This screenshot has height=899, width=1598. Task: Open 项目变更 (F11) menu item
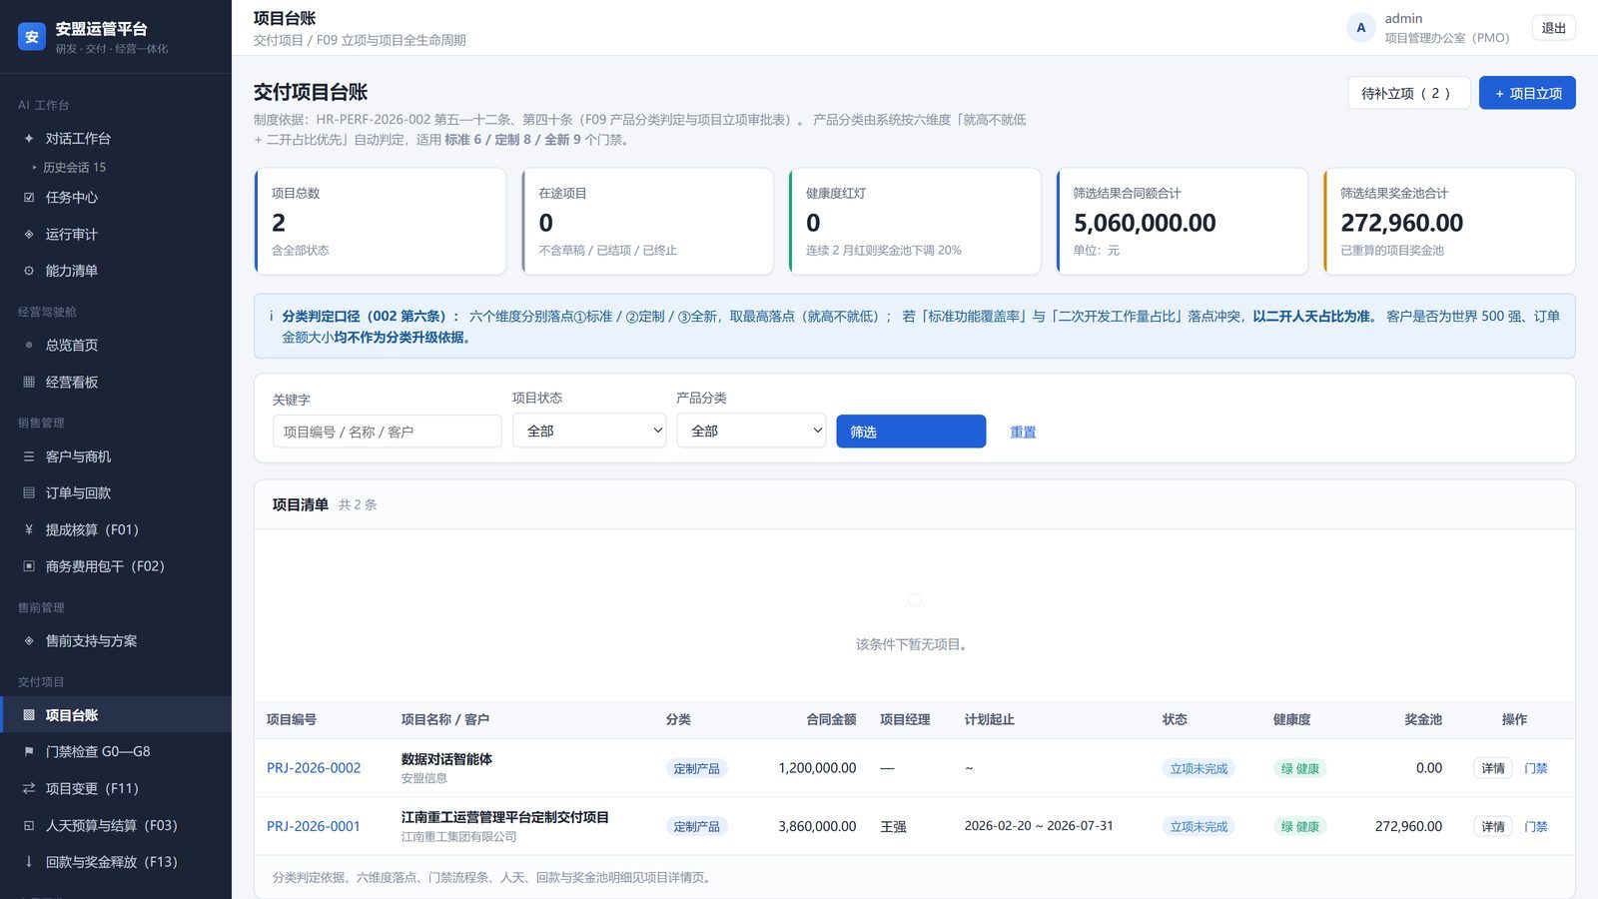click(x=116, y=788)
